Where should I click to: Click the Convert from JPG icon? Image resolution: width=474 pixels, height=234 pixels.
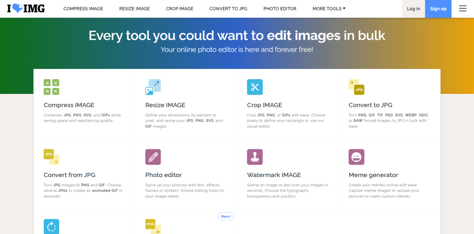click(51, 157)
